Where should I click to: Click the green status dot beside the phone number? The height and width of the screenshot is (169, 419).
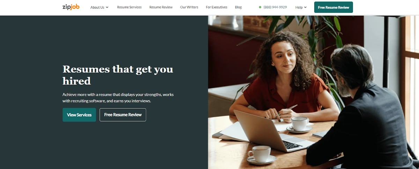260,7
